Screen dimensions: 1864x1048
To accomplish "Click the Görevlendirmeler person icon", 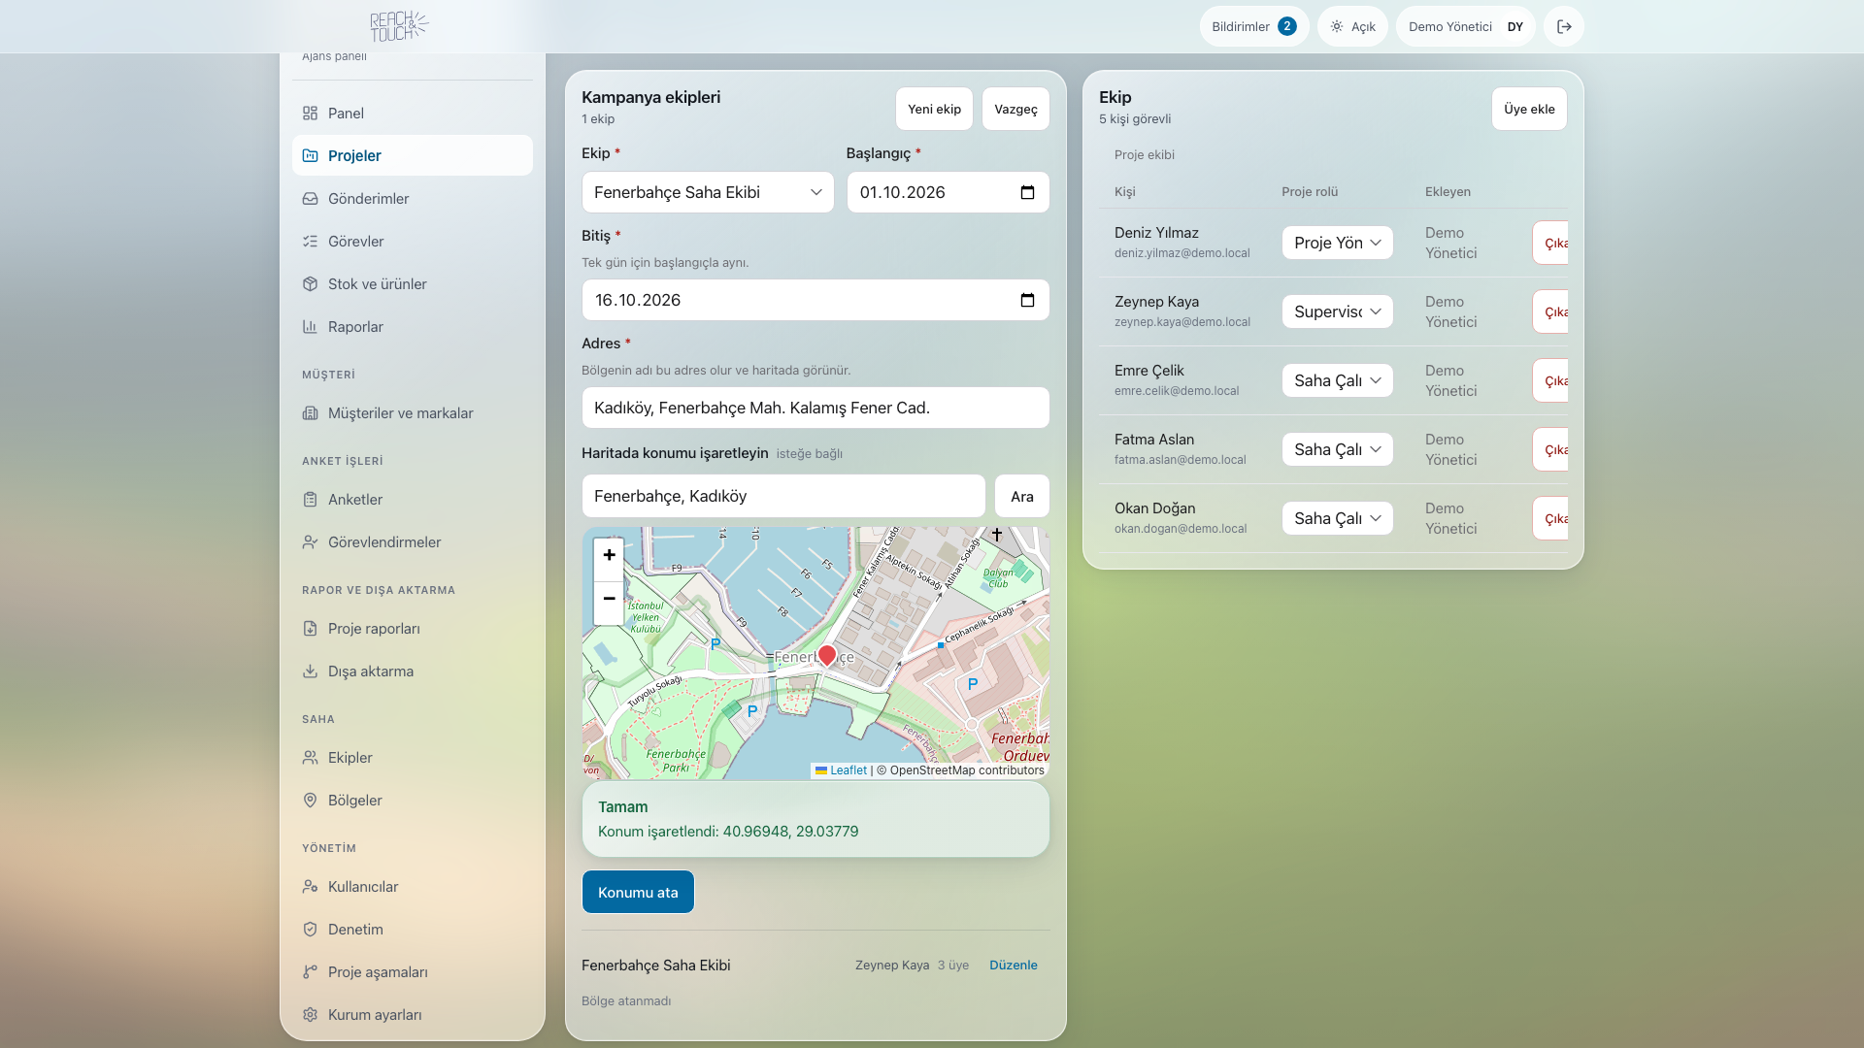I will [x=310, y=541].
